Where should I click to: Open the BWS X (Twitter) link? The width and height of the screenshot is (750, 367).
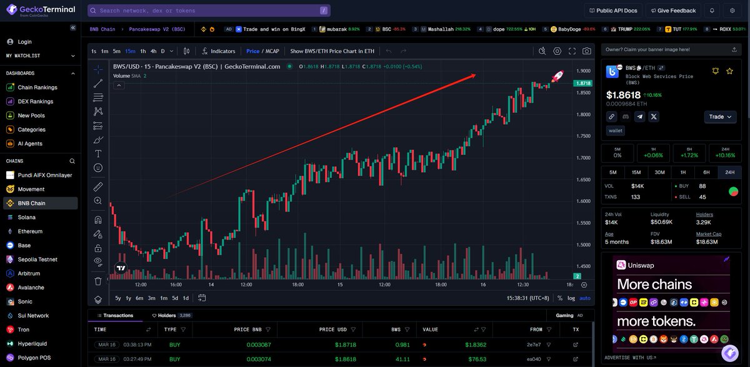click(x=654, y=117)
